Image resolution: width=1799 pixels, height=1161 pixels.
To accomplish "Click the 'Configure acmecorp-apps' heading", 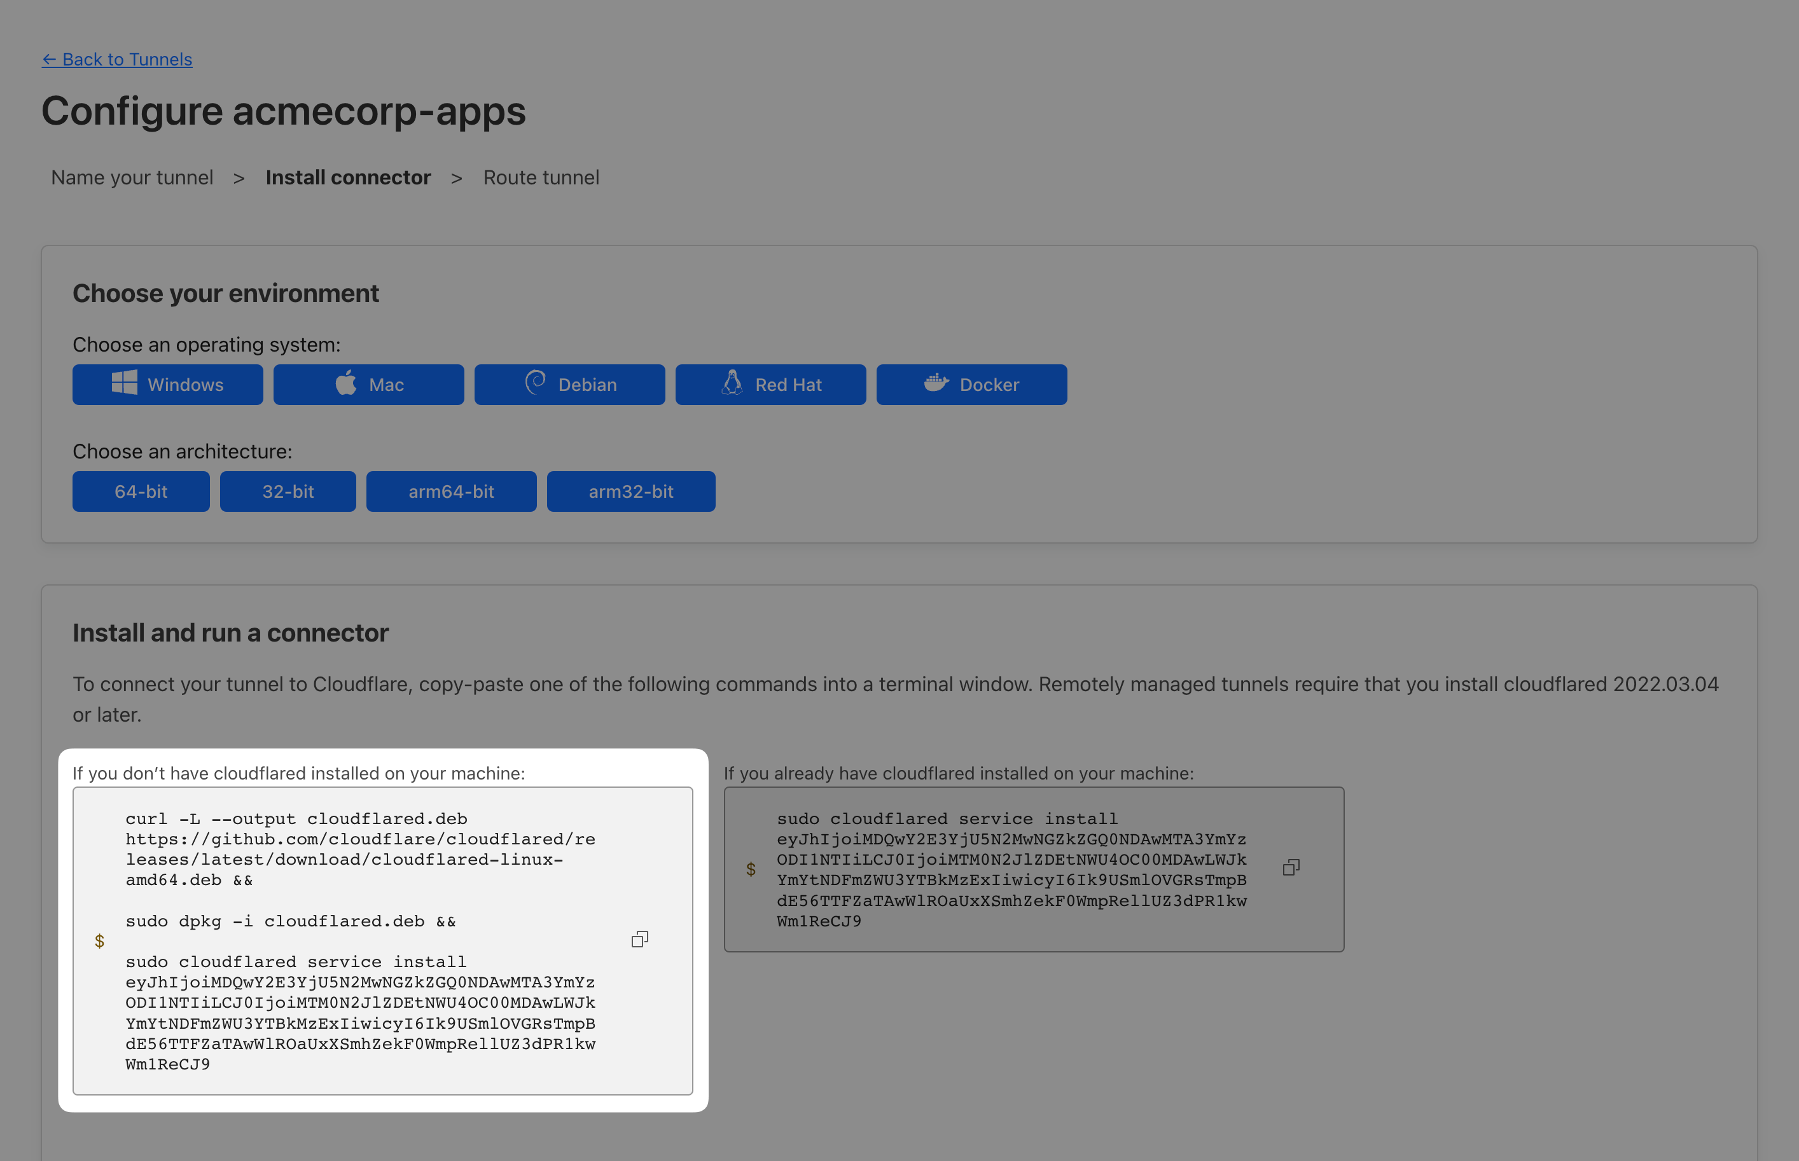I will (x=284, y=111).
